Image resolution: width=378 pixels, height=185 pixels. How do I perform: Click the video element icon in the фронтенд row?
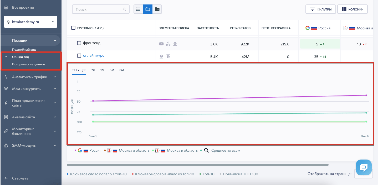(161, 44)
